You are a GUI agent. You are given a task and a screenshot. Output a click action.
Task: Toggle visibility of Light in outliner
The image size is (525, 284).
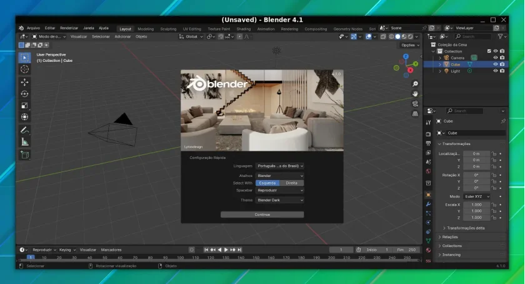[x=495, y=71]
